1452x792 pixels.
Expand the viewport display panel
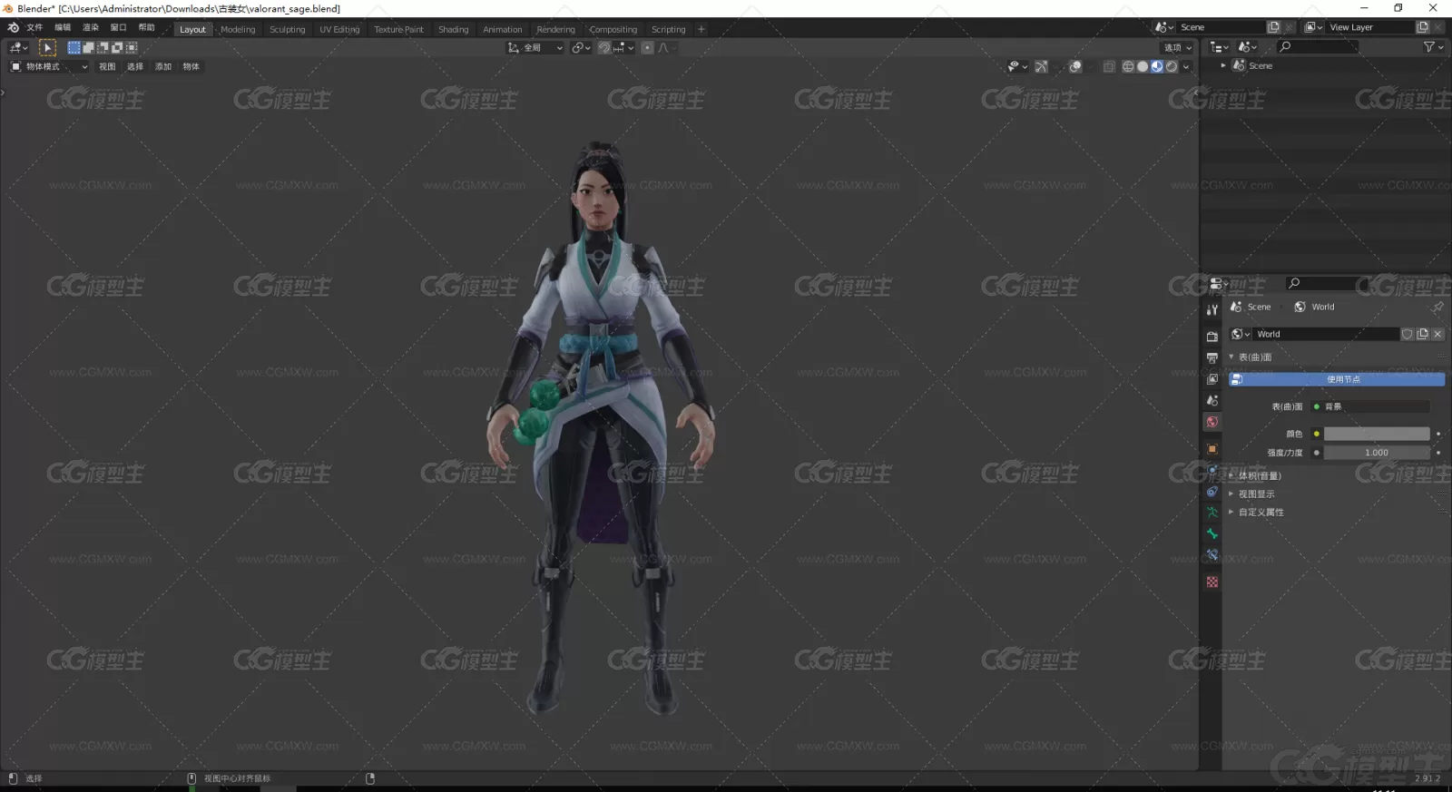(x=1231, y=494)
